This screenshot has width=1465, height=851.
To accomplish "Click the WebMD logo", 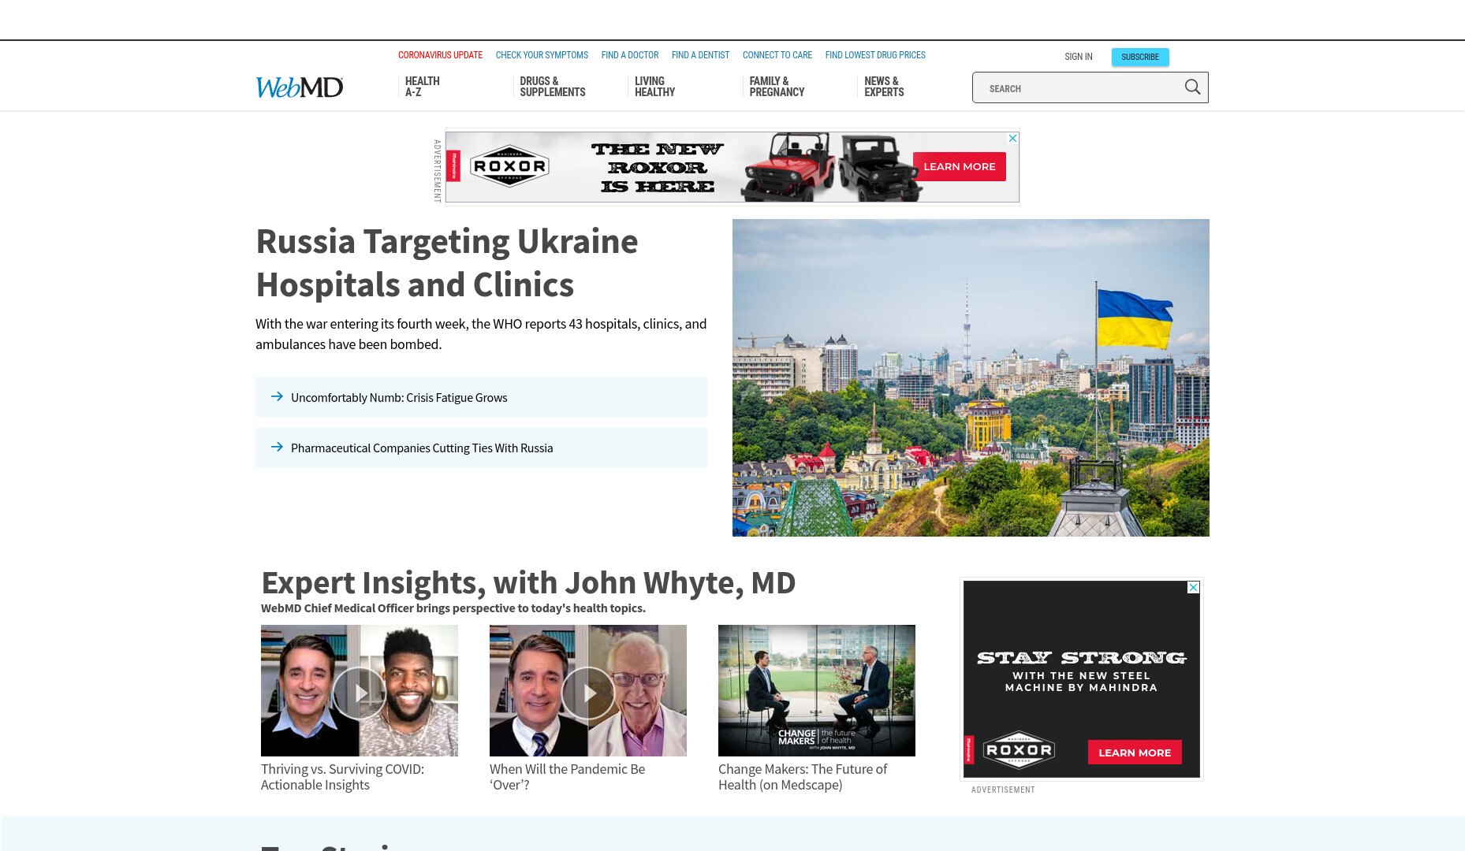I will tap(299, 87).
